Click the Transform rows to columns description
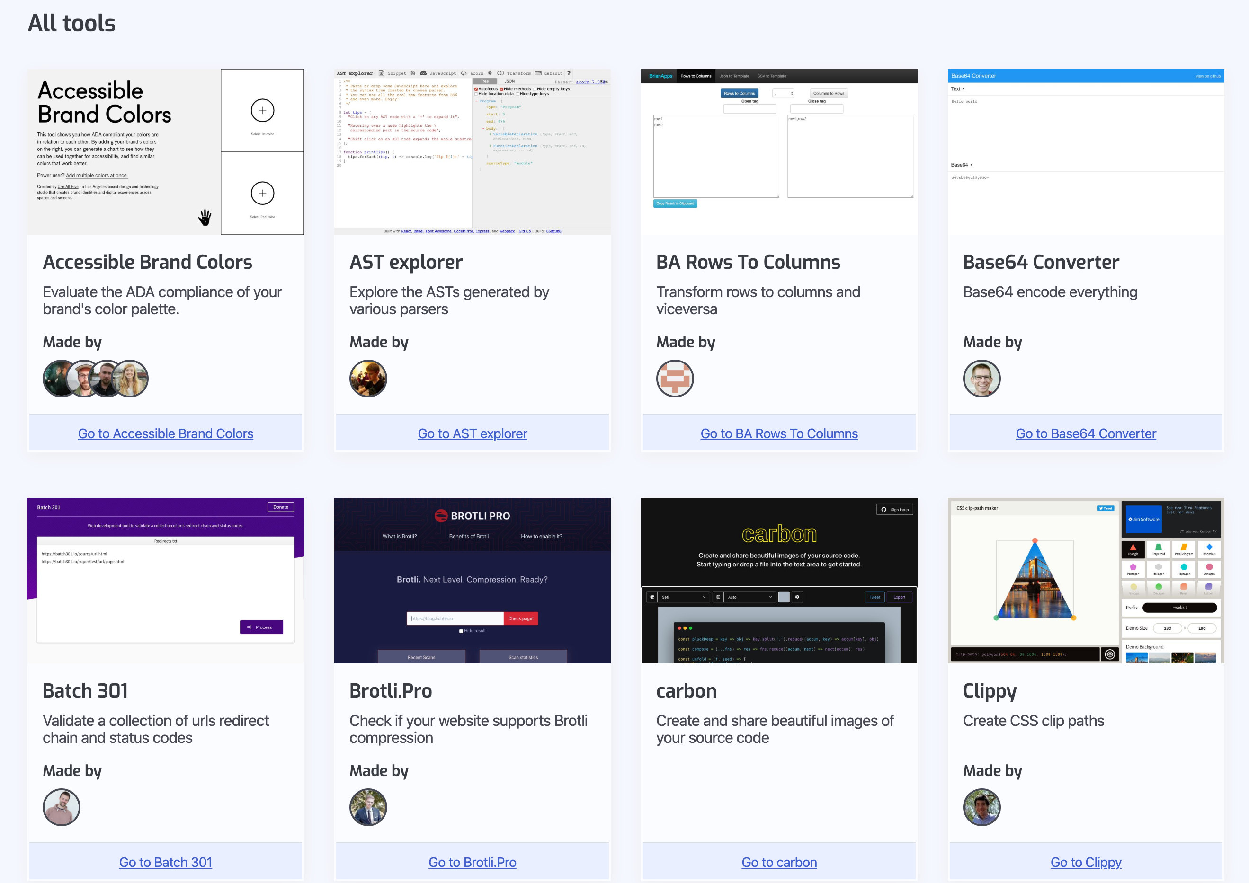Image resolution: width=1249 pixels, height=883 pixels. click(758, 300)
